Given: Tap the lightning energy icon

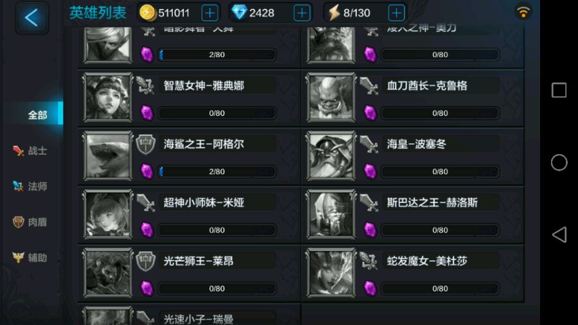Looking at the screenshot, I should coord(334,13).
